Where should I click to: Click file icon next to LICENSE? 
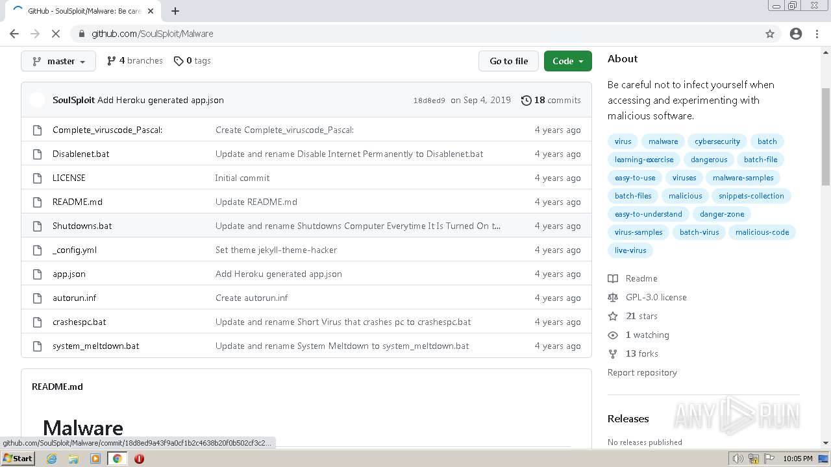(37, 178)
